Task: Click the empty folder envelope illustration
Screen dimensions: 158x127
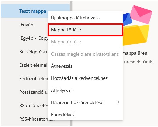Action: click(x=137, y=26)
